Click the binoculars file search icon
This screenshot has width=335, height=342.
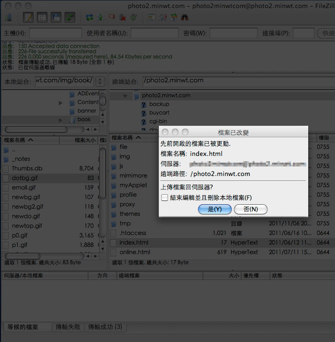click(185, 17)
